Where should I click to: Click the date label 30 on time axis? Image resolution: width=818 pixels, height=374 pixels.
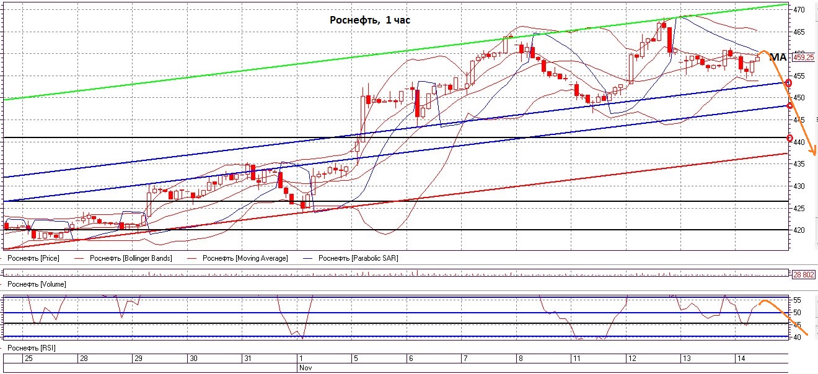coord(194,359)
